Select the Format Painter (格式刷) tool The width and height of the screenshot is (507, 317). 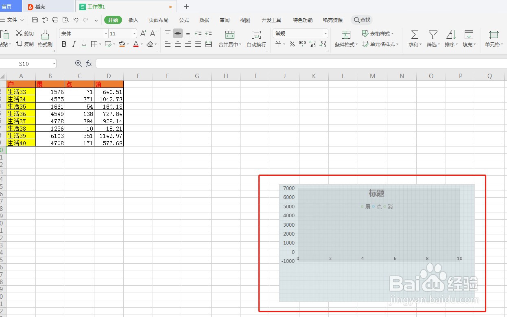click(x=45, y=39)
